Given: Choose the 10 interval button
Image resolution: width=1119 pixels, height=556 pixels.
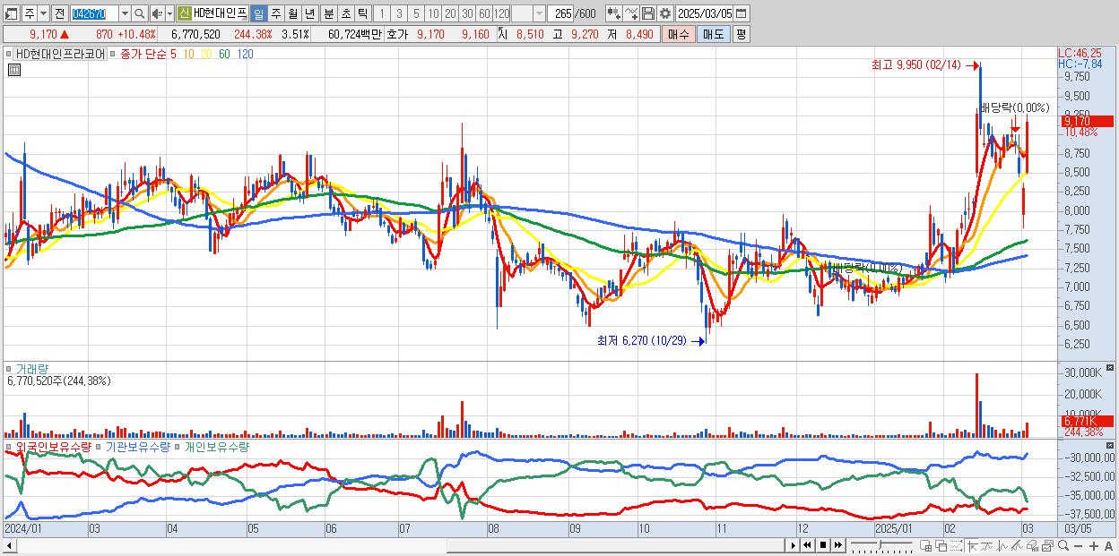Looking at the screenshot, I should pos(433,14).
